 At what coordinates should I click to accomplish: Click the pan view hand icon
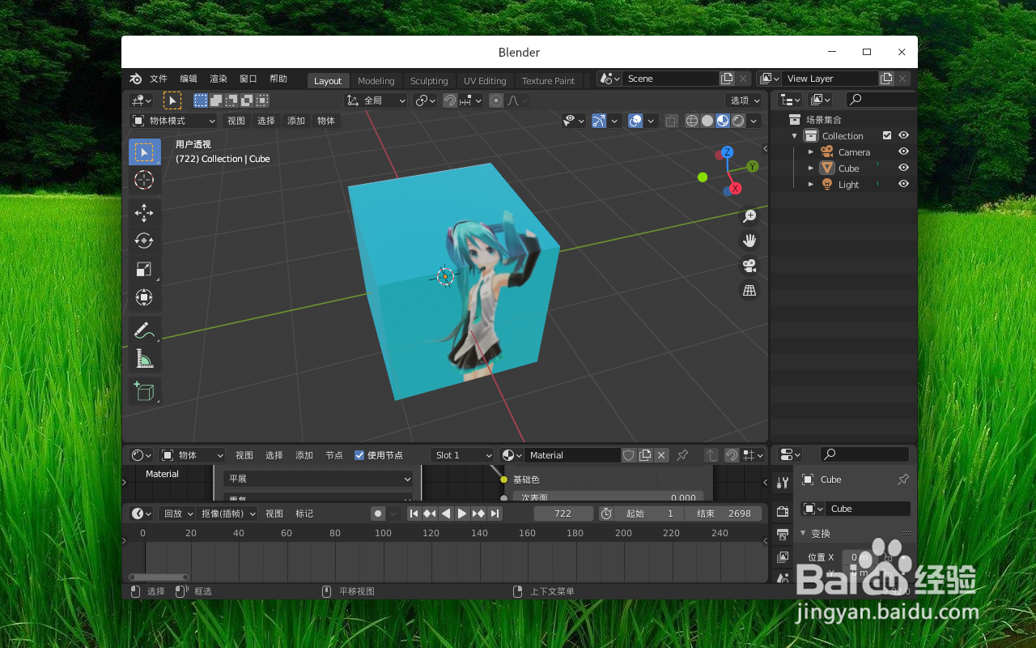click(749, 241)
